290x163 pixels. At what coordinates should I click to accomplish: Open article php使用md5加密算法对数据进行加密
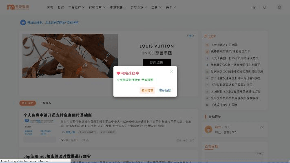57,156
